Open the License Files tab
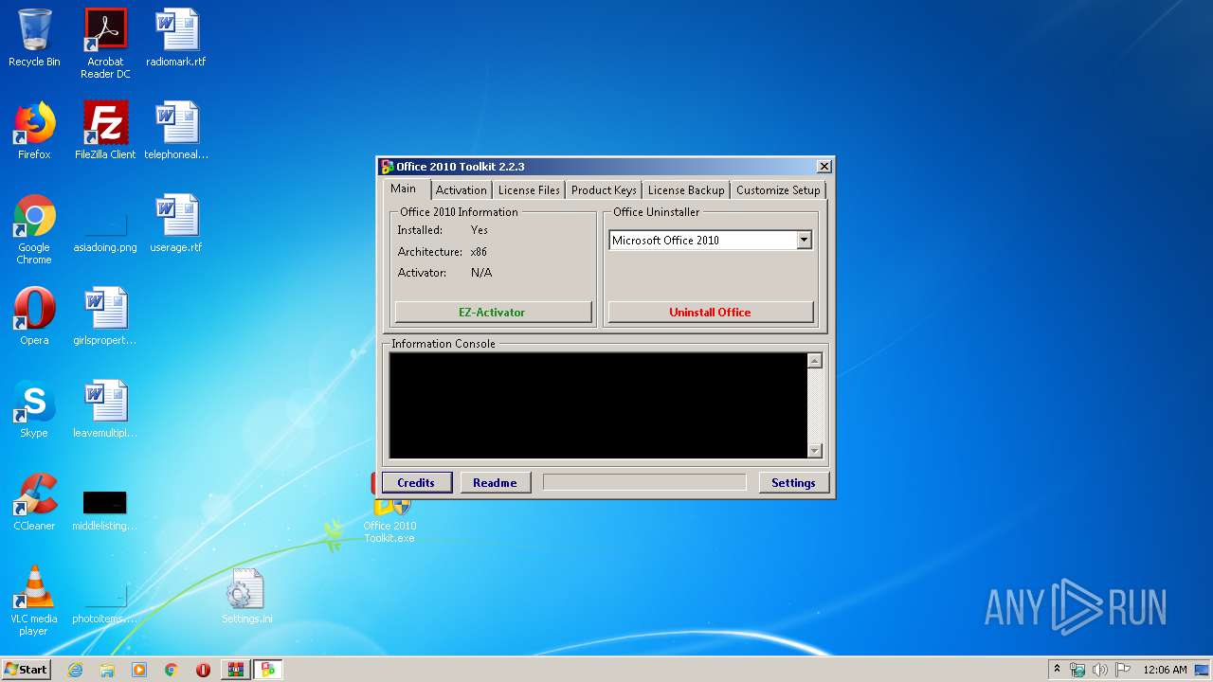This screenshot has width=1213, height=682. tap(529, 189)
